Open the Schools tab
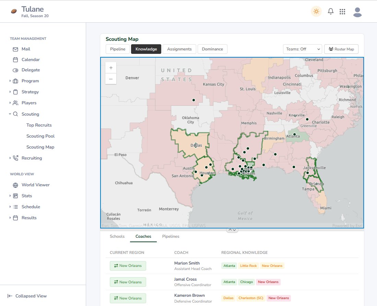Image resolution: width=377 pixels, height=306 pixels. click(117, 236)
